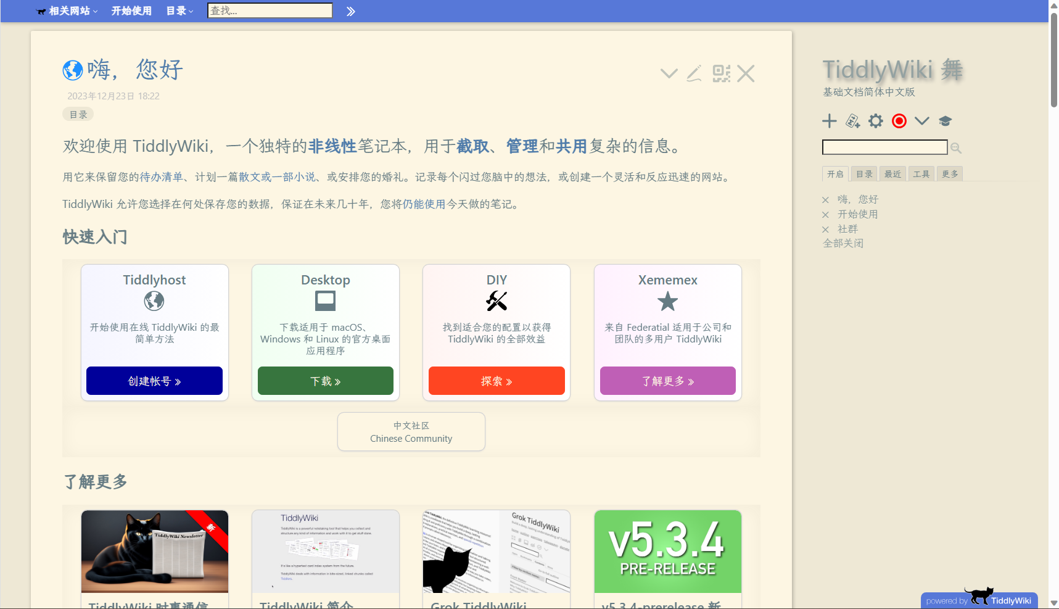This screenshot has width=1059, height=609.
Task: Edit the 嗨，您好 tiddler with pencil icon
Action: (x=694, y=74)
